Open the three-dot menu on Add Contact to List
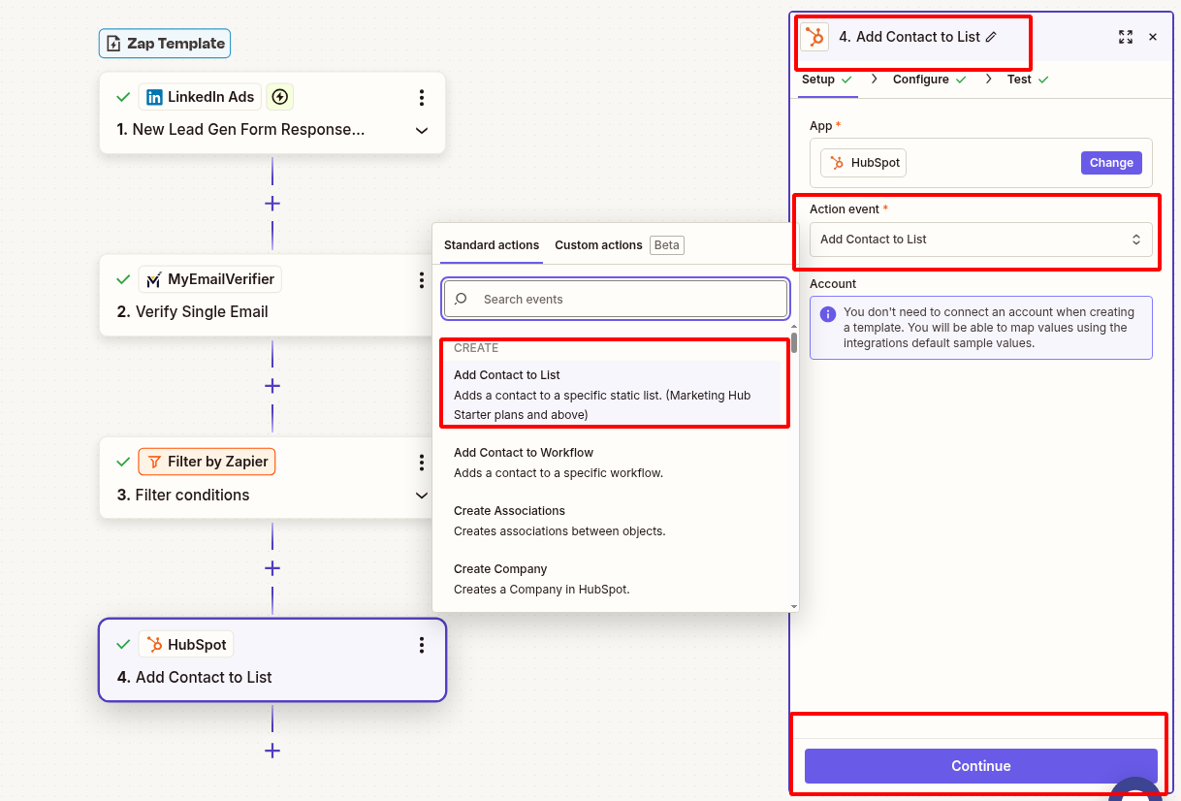1181x801 pixels. click(x=422, y=644)
